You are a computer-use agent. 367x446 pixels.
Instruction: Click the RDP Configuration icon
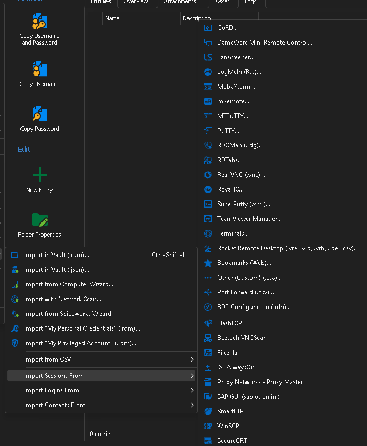coord(208,307)
